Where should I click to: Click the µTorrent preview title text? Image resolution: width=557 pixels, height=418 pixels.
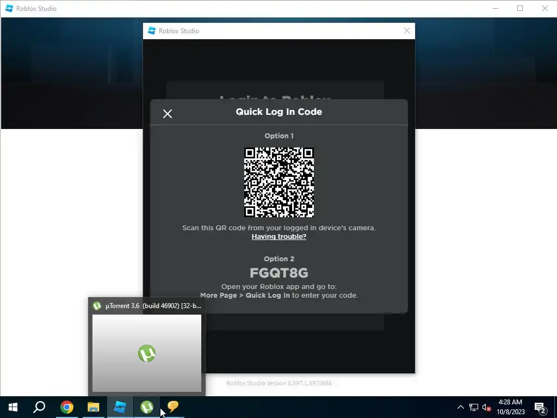(153, 306)
